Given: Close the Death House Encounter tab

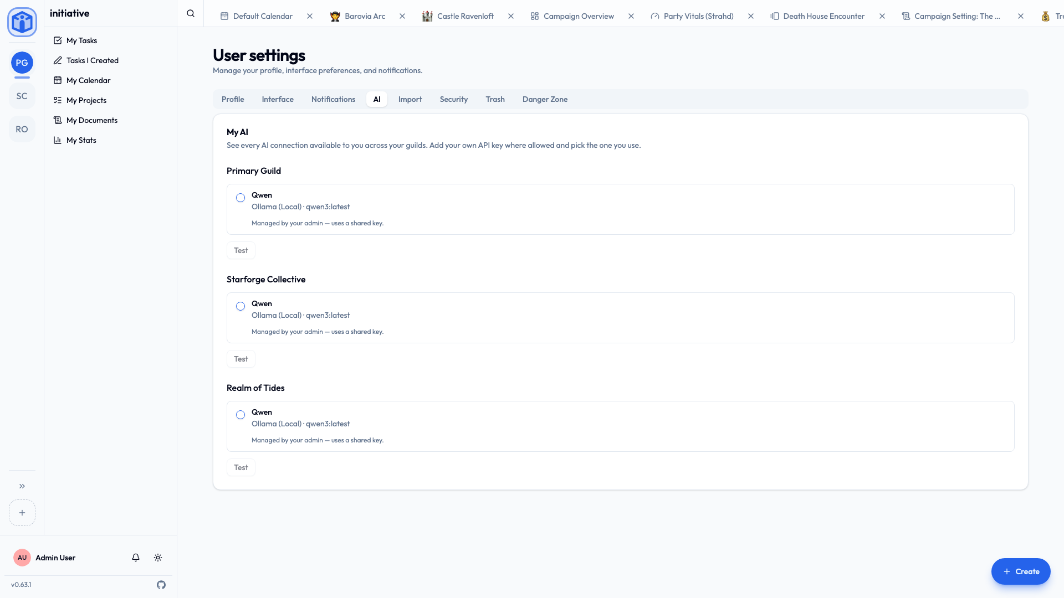Looking at the screenshot, I should coord(882,16).
